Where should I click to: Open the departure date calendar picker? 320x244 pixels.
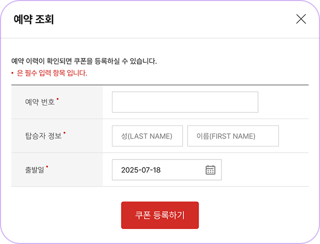(x=210, y=170)
